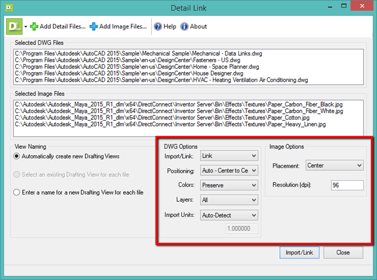Close the Detail Link window with X
Viewport: 377px width, 280px height.
(362, 6)
